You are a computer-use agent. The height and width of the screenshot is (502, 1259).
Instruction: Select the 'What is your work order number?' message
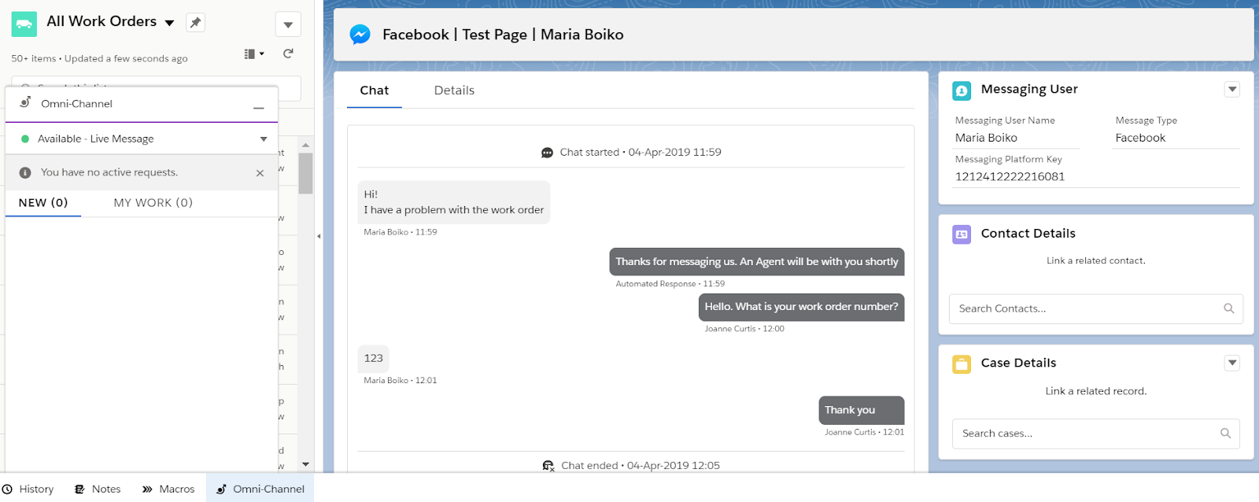pos(801,307)
